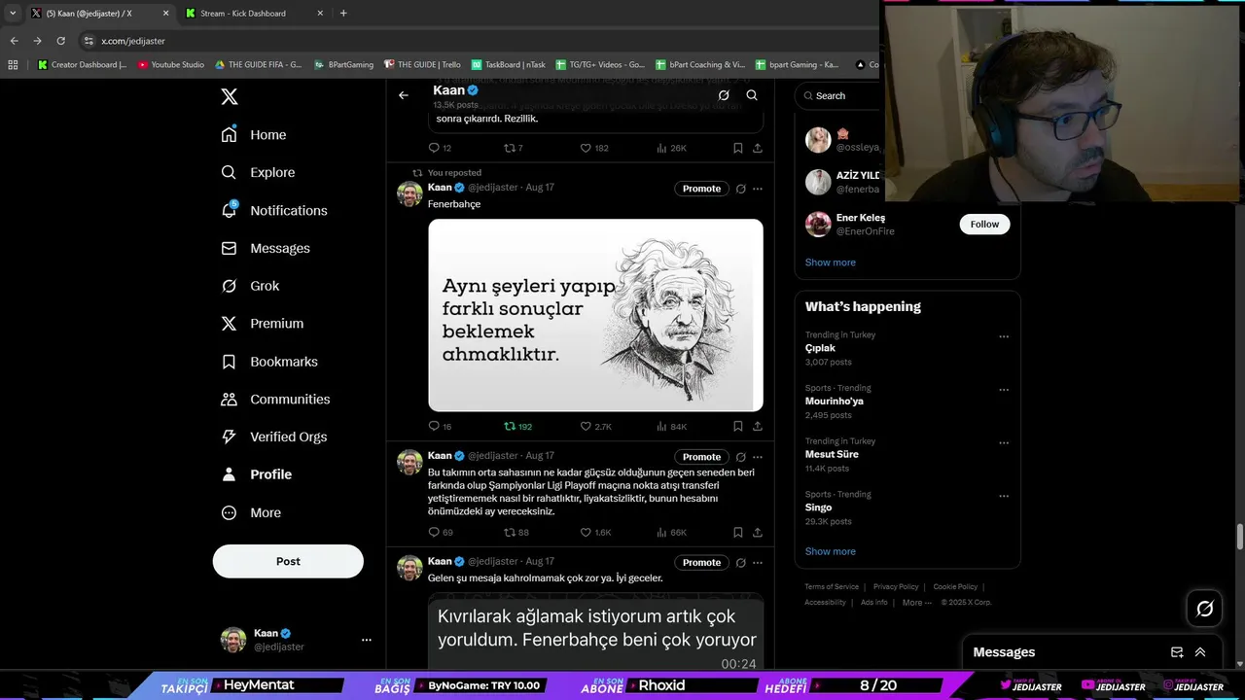
Task: Click Grok icon on Fenerbahçe post
Action: tap(740, 189)
